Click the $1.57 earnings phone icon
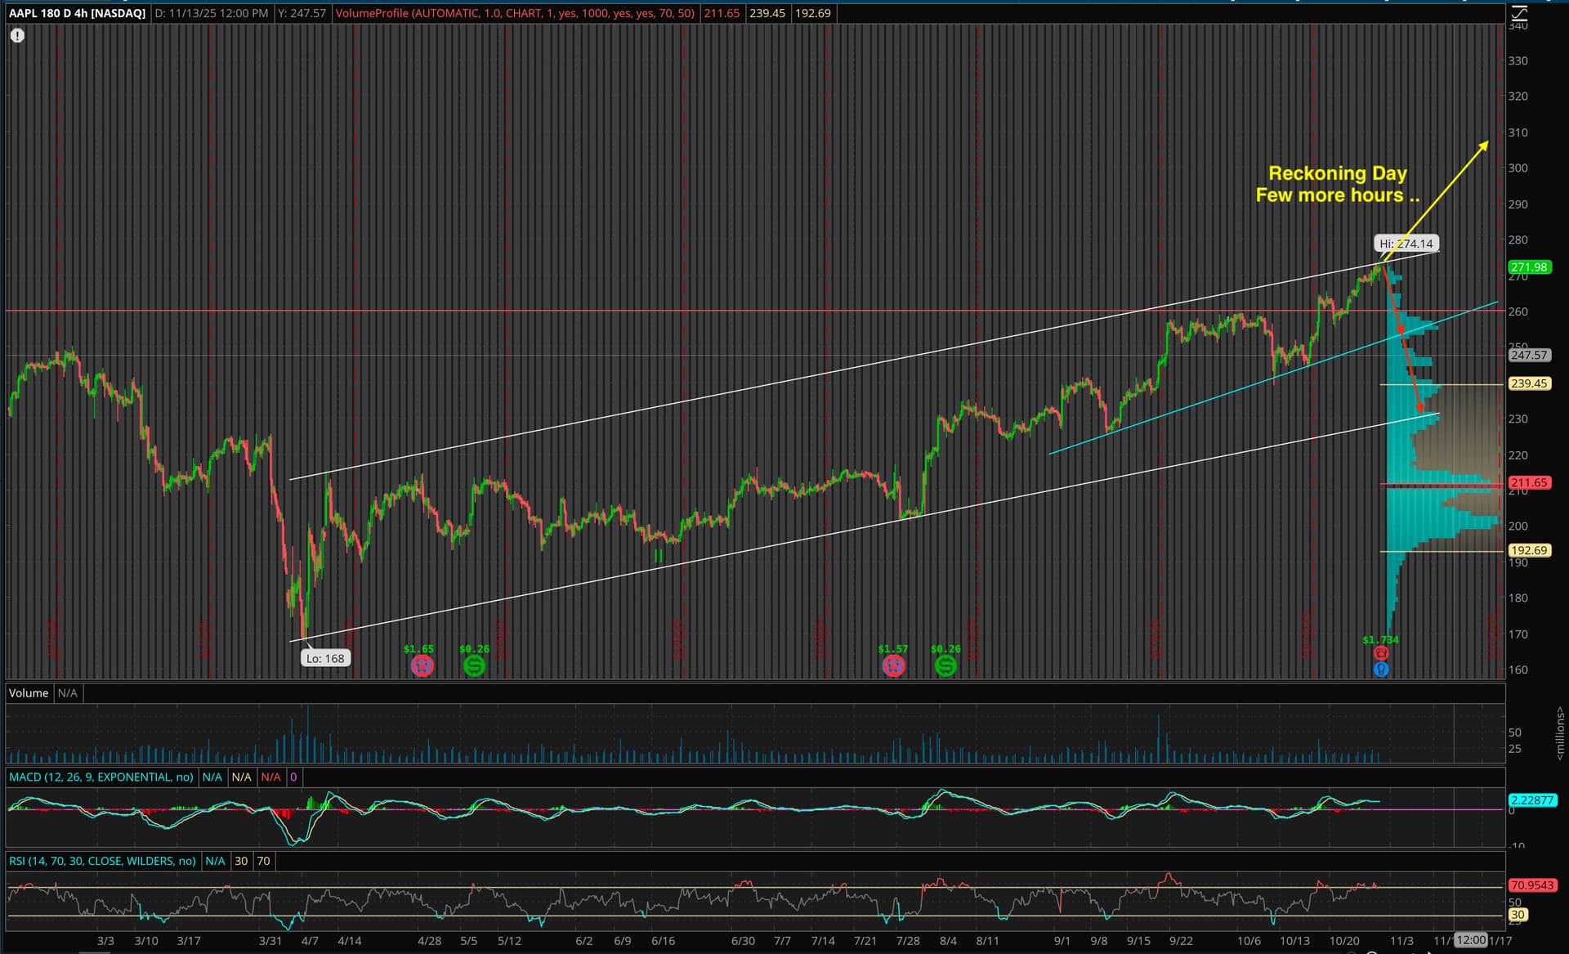 [x=893, y=665]
